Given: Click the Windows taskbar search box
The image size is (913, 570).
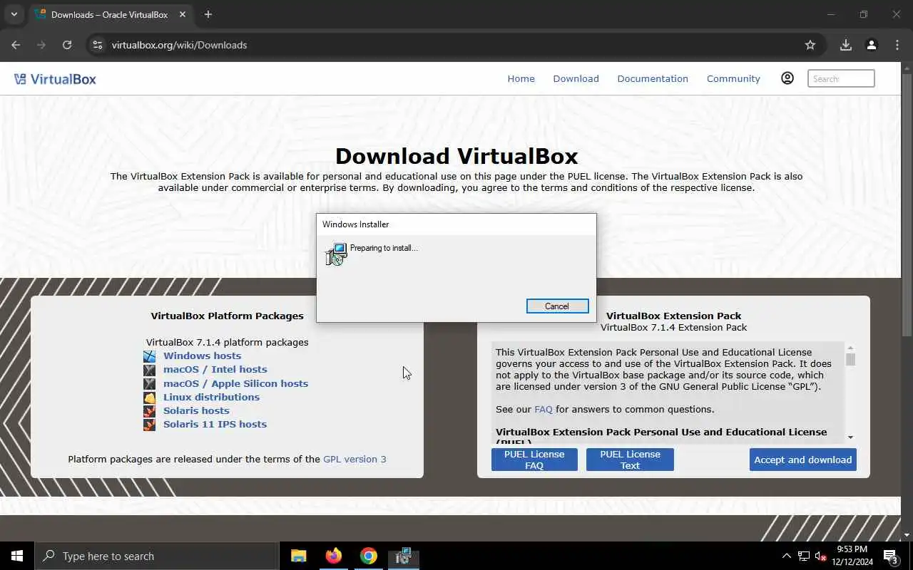Looking at the screenshot, I should [157, 556].
